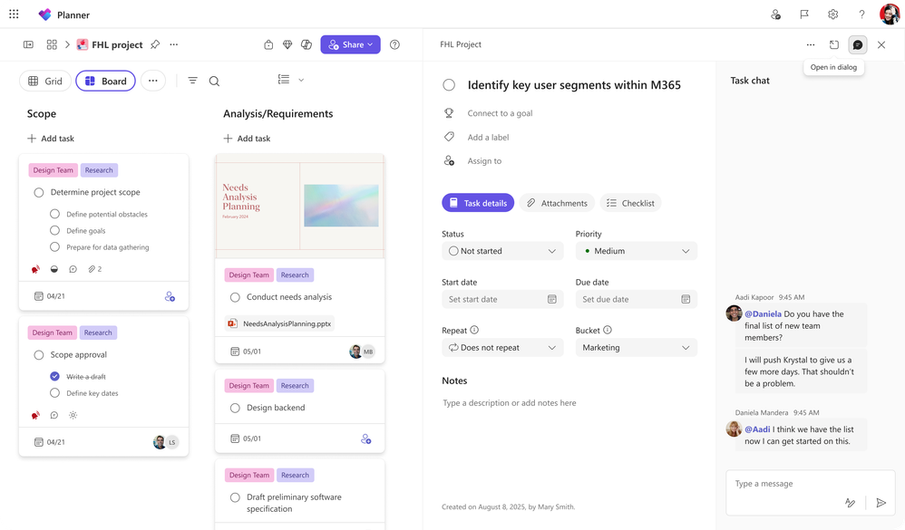Image resolution: width=905 pixels, height=530 pixels.
Task: Open the Status dropdown
Action: (502, 251)
